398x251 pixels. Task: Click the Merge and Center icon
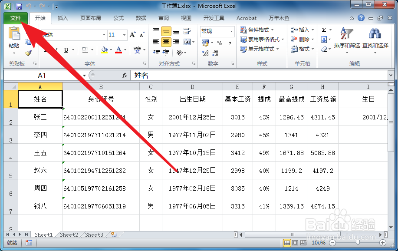tap(187, 42)
